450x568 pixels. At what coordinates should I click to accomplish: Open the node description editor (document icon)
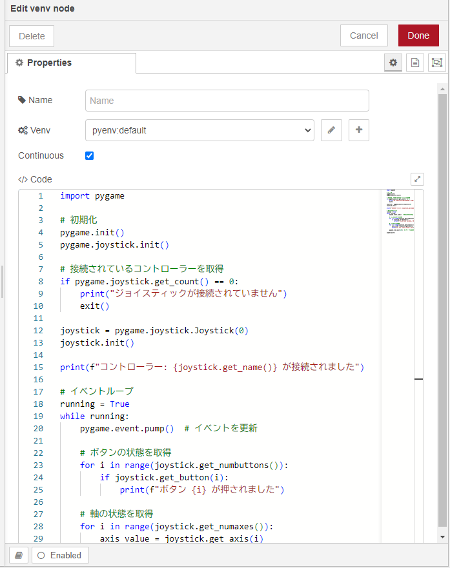414,63
